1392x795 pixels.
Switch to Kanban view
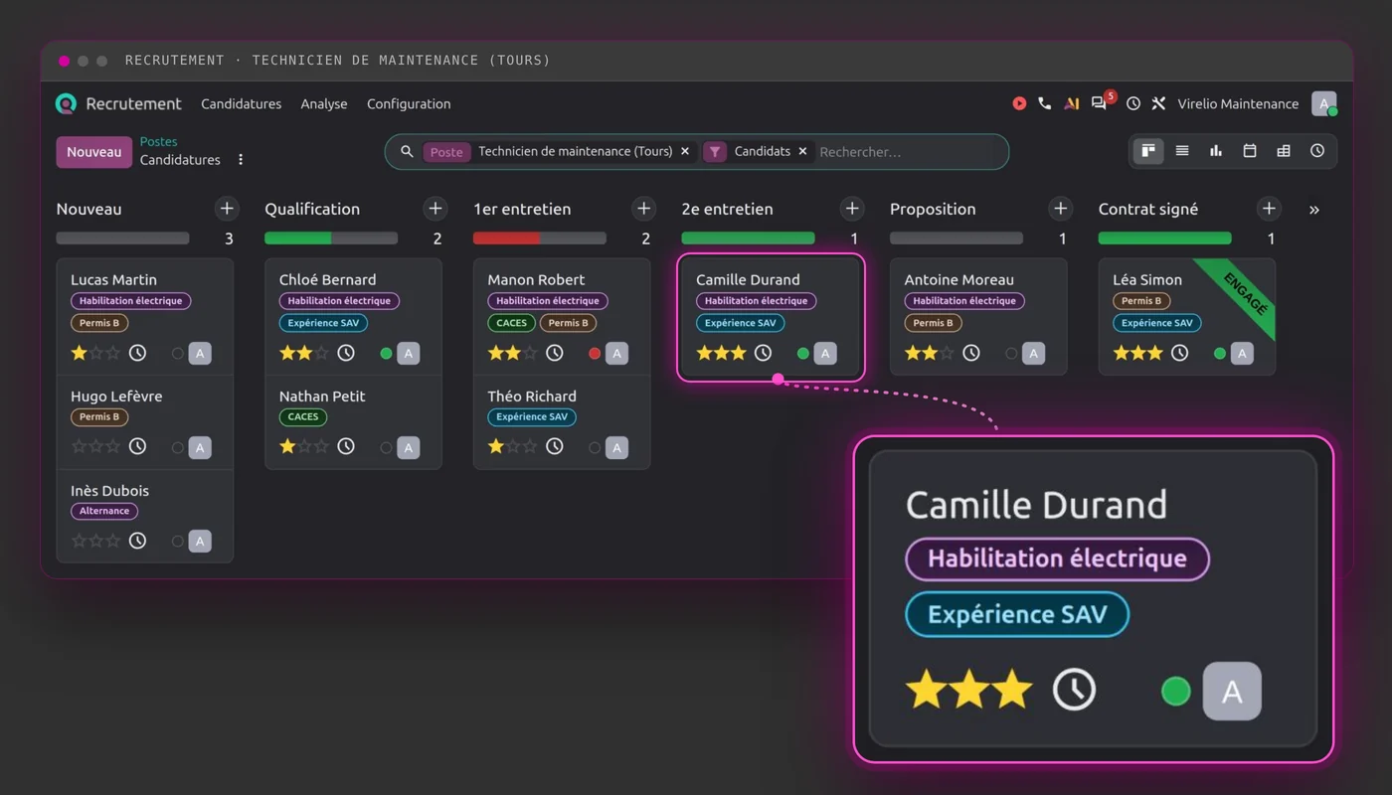coord(1148,151)
